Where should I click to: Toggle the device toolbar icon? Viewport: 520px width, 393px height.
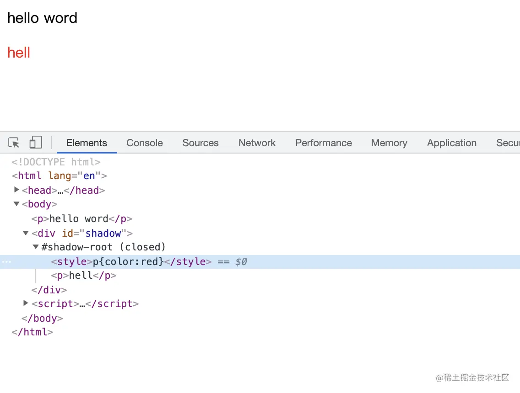(36, 143)
